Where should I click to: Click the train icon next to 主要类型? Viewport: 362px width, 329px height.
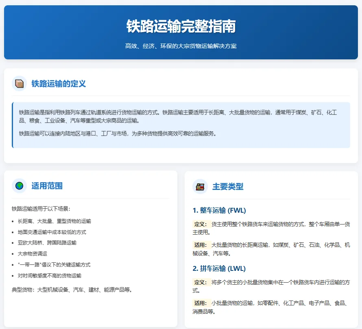[199, 187]
